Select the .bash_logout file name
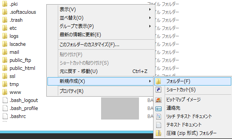The width and height of the screenshot is (232, 139). point(24,100)
